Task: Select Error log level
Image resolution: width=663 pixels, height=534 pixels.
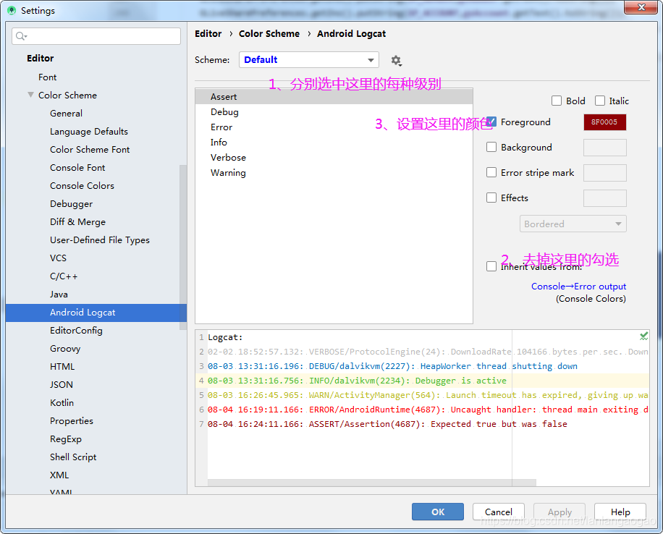Action: [x=334, y=127]
